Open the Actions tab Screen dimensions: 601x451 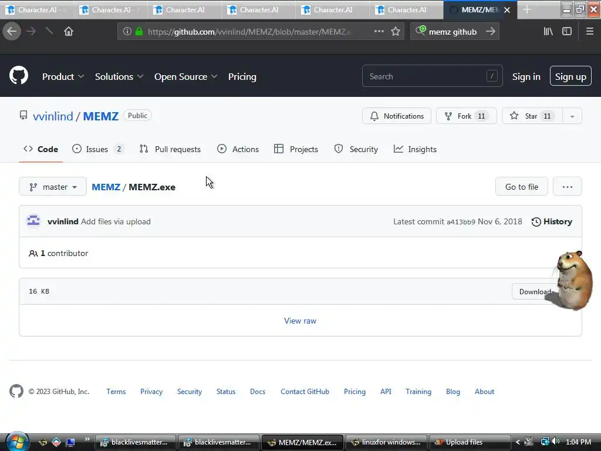point(238,149)
